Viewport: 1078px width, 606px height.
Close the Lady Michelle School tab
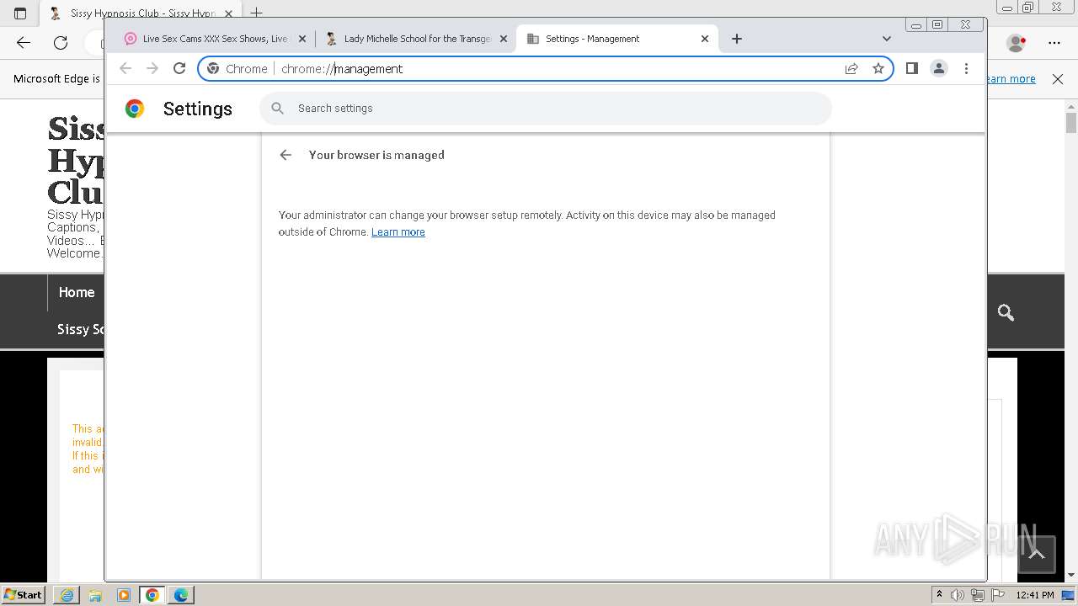pyautogui.click(x=504, y=39)
